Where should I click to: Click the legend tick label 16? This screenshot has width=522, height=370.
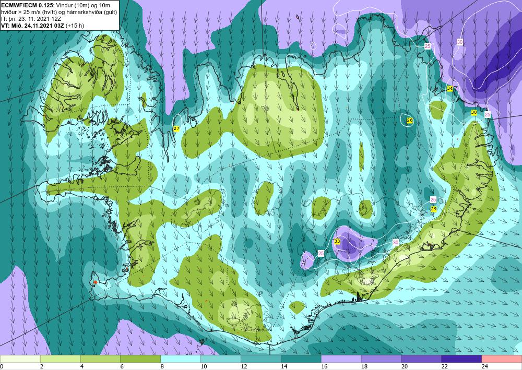(324, 367)
